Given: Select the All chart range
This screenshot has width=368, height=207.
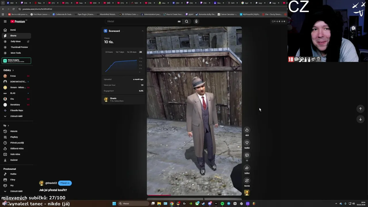Looking at the screenshot, I should 141,52.
